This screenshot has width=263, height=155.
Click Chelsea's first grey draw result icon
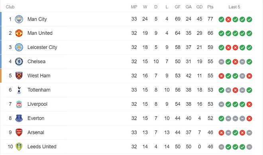[221, 62]
